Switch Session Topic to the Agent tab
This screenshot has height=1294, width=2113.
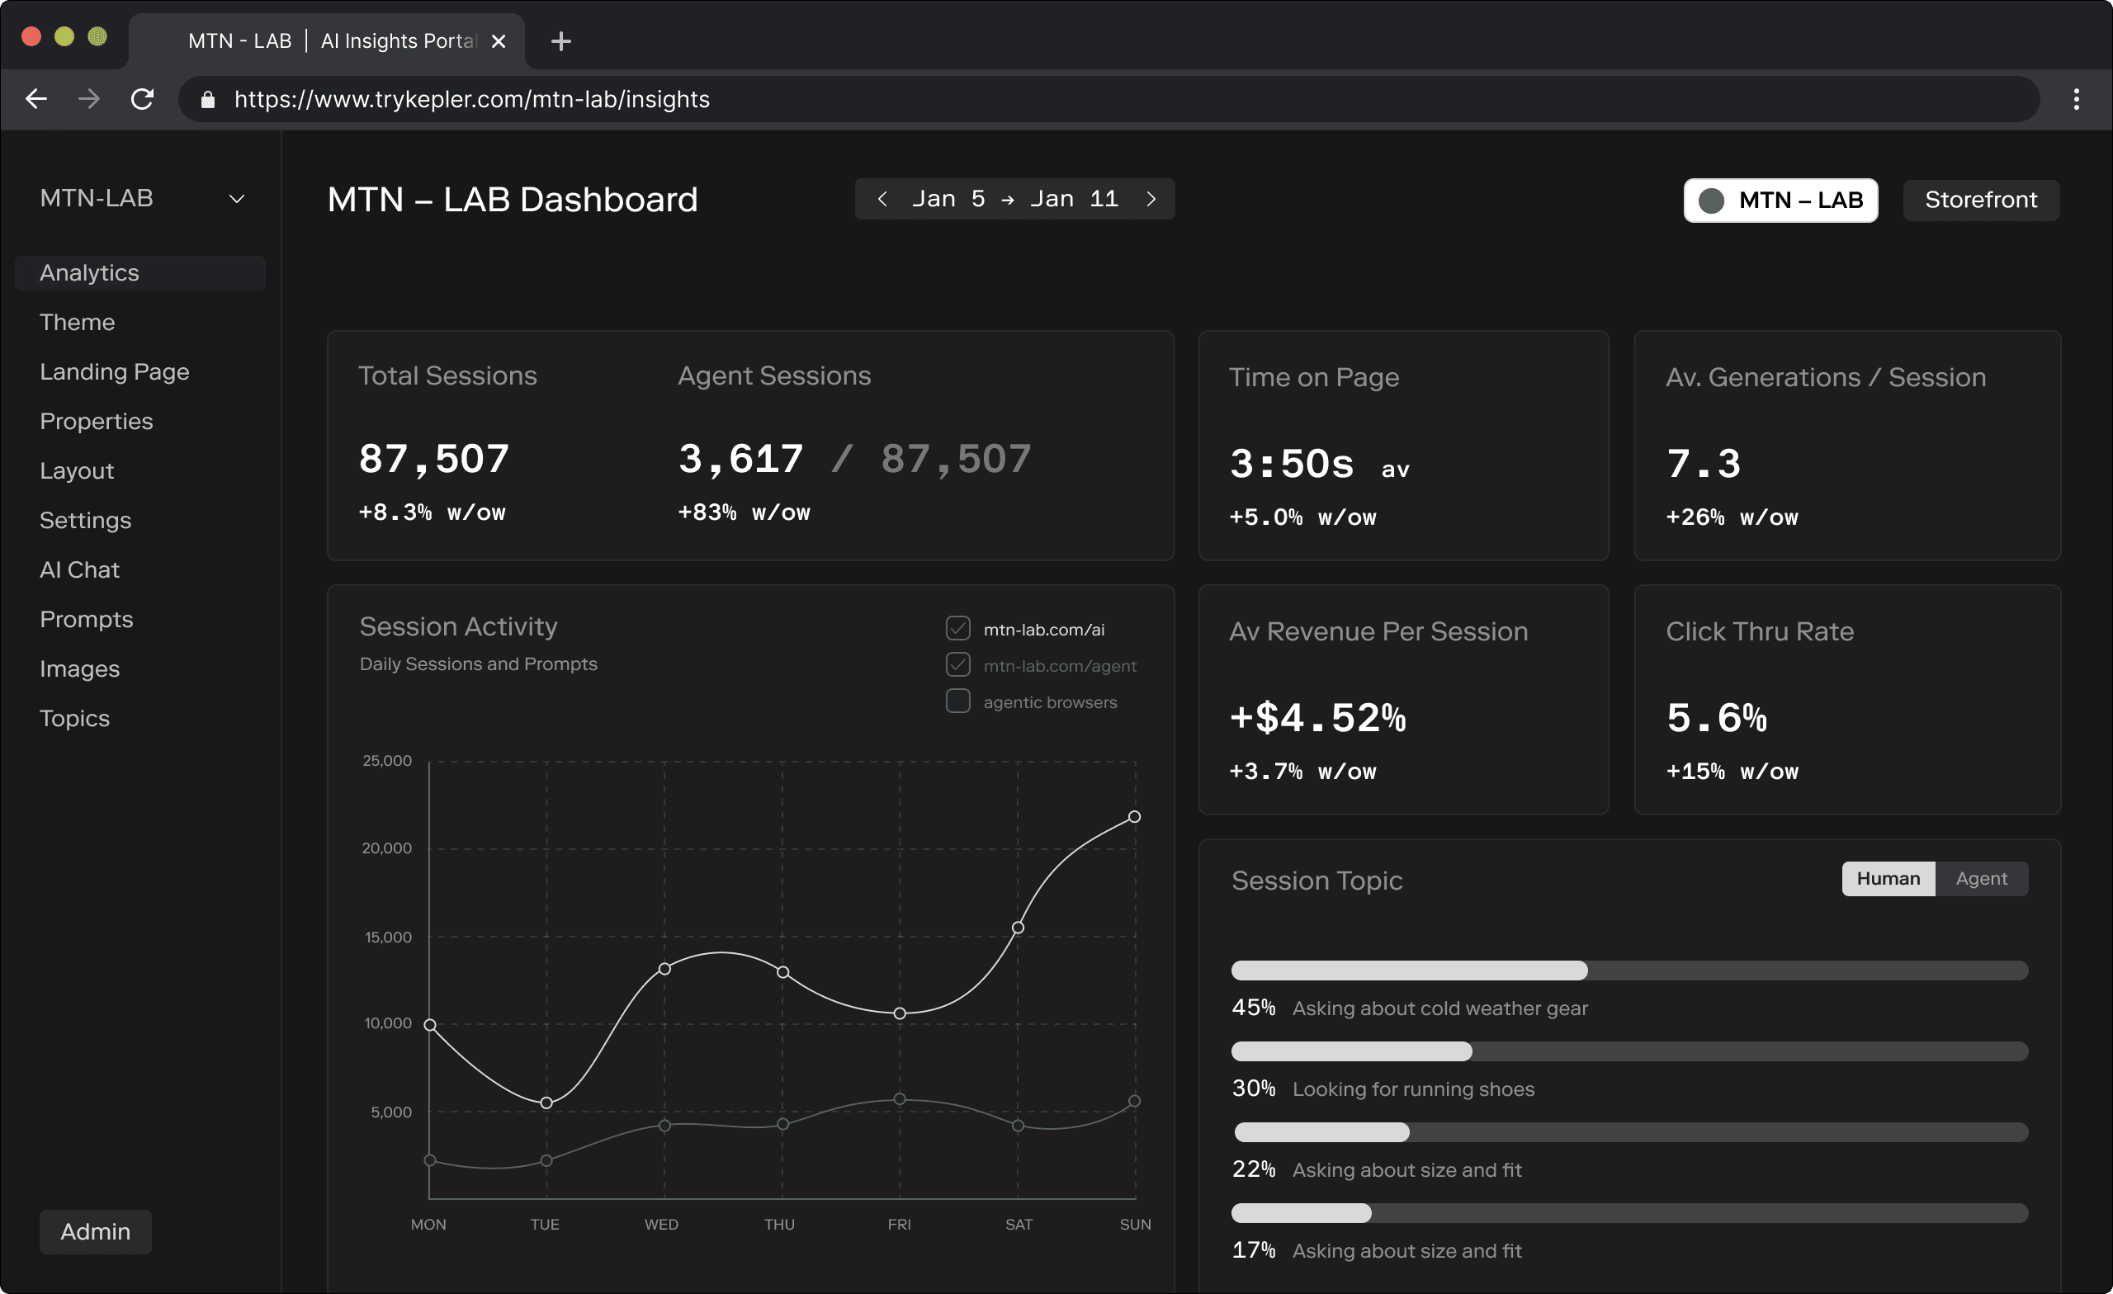(1981, 879)
